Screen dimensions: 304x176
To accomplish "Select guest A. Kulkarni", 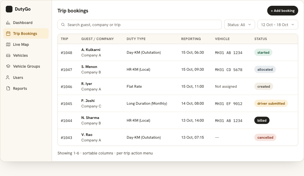I will pyautogui.click(x=91, y=50).
